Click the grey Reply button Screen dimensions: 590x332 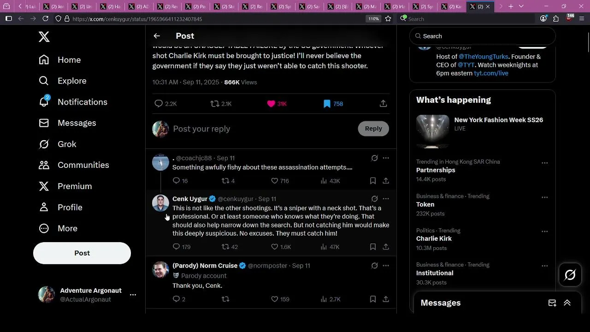coord(373,129)
